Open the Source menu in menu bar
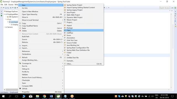This screenshot has height=99, width=177. pyautogui.click(x=11, y=4)
